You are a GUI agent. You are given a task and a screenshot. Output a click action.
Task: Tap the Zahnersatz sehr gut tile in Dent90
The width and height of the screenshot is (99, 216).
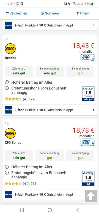pyautogui.click(x=19, y=71)
